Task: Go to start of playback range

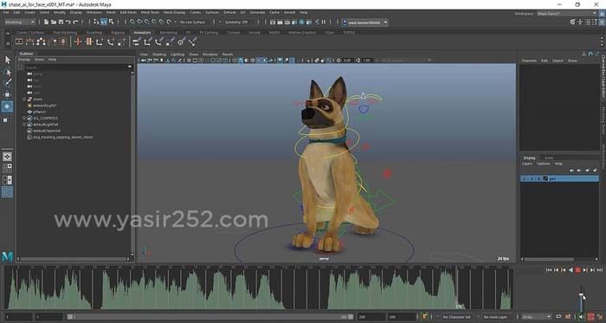Action: tap(549, 270)
